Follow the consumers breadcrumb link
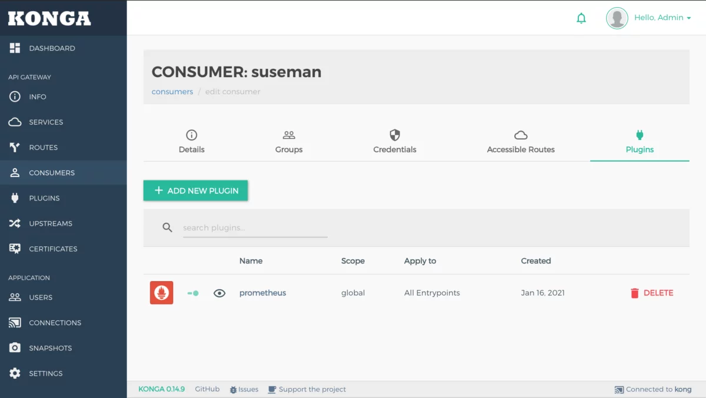The image size is (706, 398). point(172,91)
